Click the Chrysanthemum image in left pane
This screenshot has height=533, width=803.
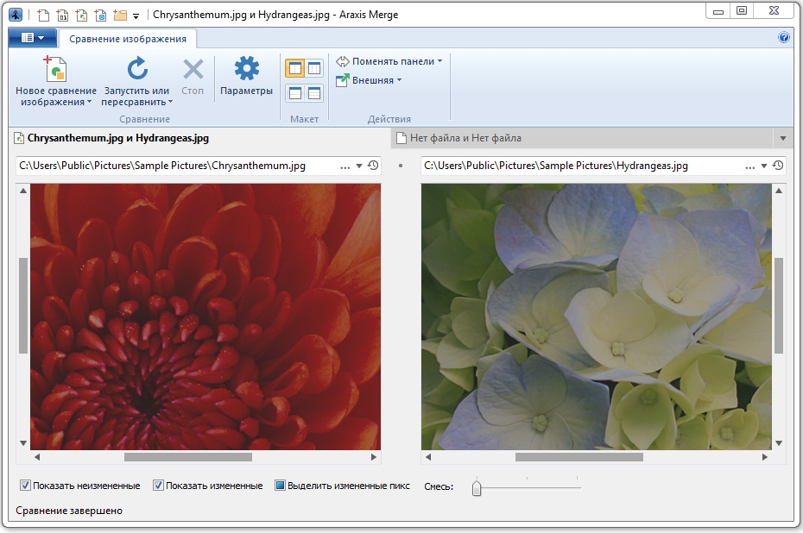coord(205,317)
